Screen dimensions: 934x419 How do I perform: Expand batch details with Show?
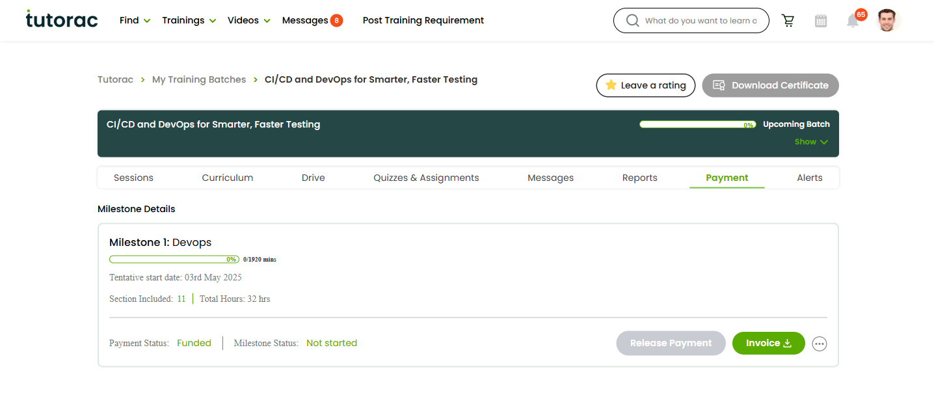click(x=811, y=142)
